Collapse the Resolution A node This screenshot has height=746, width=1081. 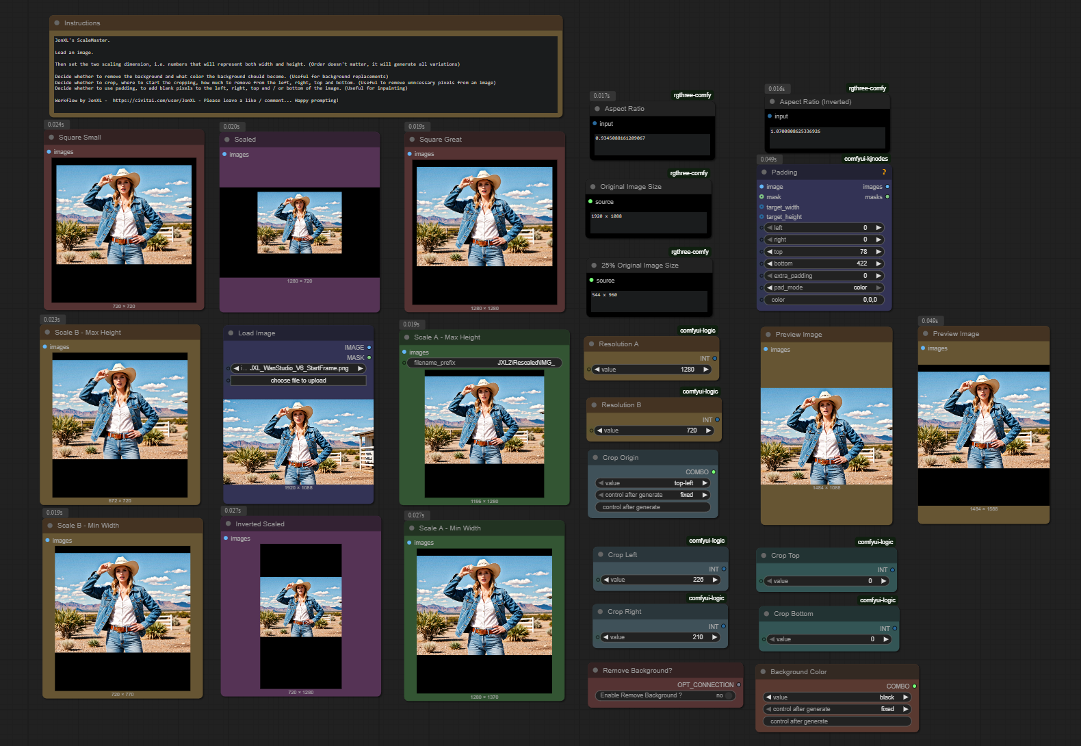coord(591,344)
